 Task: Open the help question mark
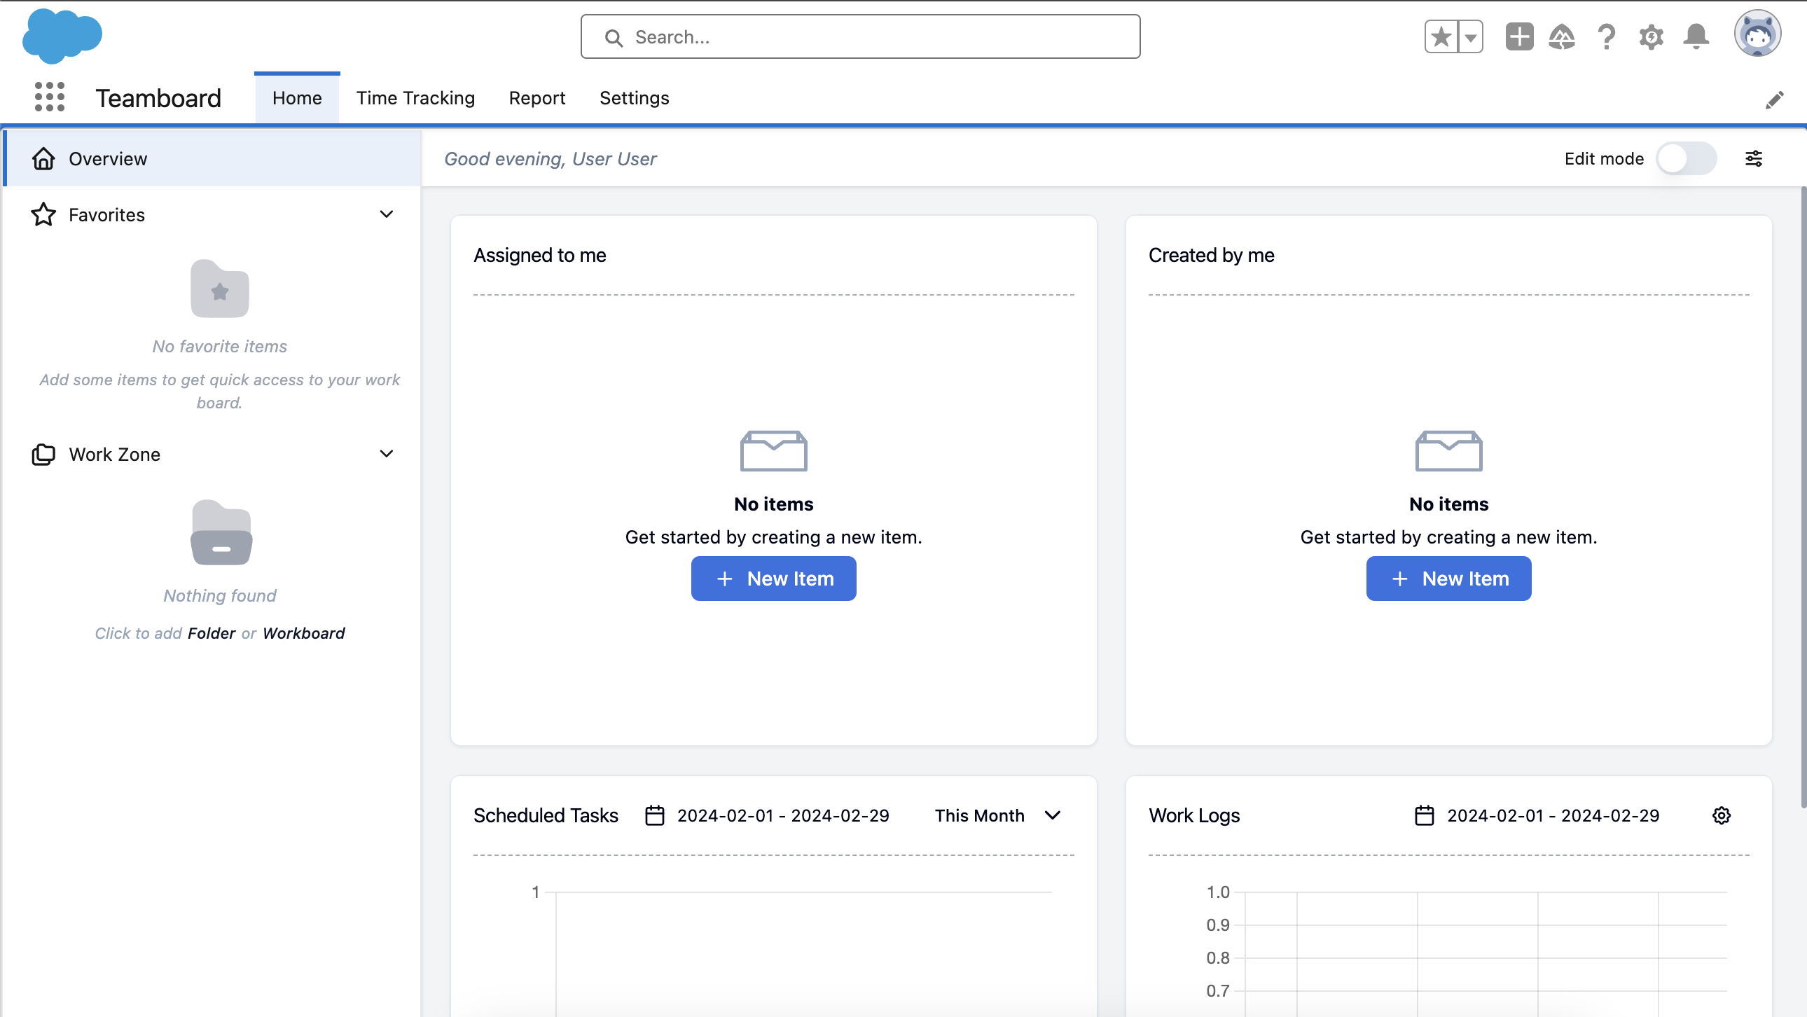click(x=1606, y=36)
